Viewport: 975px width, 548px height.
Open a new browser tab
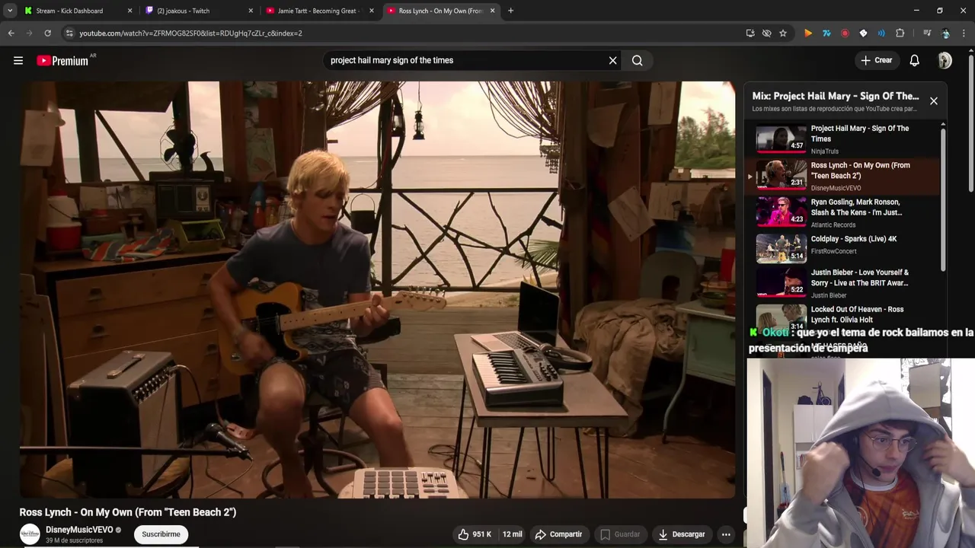[510, 11]
